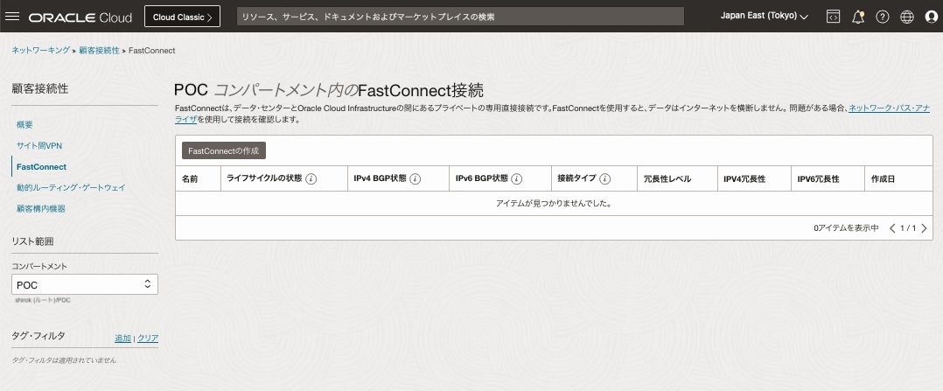The height and width of the screenshot is (391, 943).
Task: Select 概要 in side menu
Action: [x=24, y=124]
